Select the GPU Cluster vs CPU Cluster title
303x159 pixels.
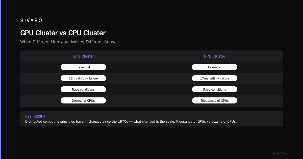click(63, 33)
